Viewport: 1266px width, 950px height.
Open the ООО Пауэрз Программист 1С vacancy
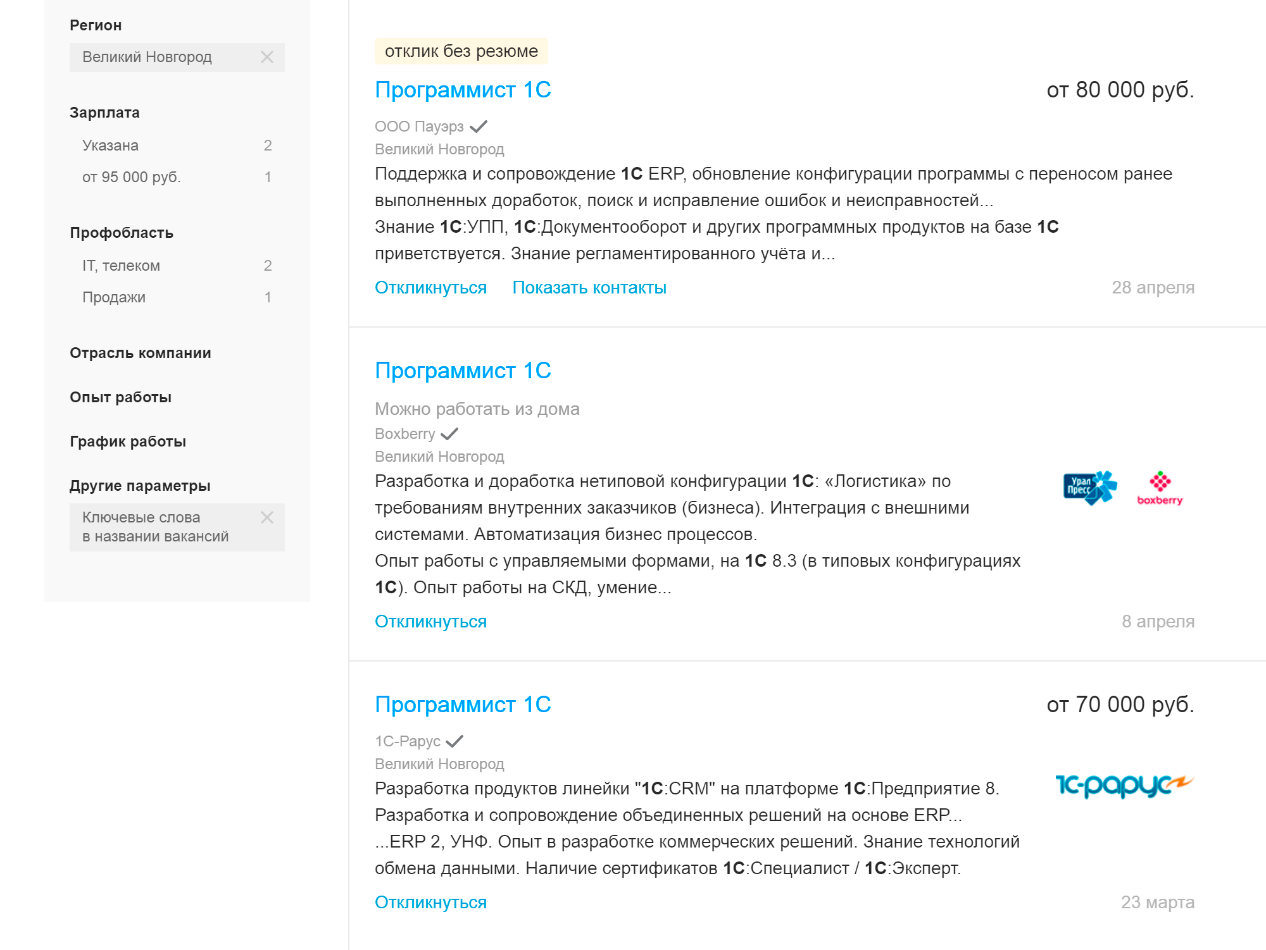click(463, 90)
